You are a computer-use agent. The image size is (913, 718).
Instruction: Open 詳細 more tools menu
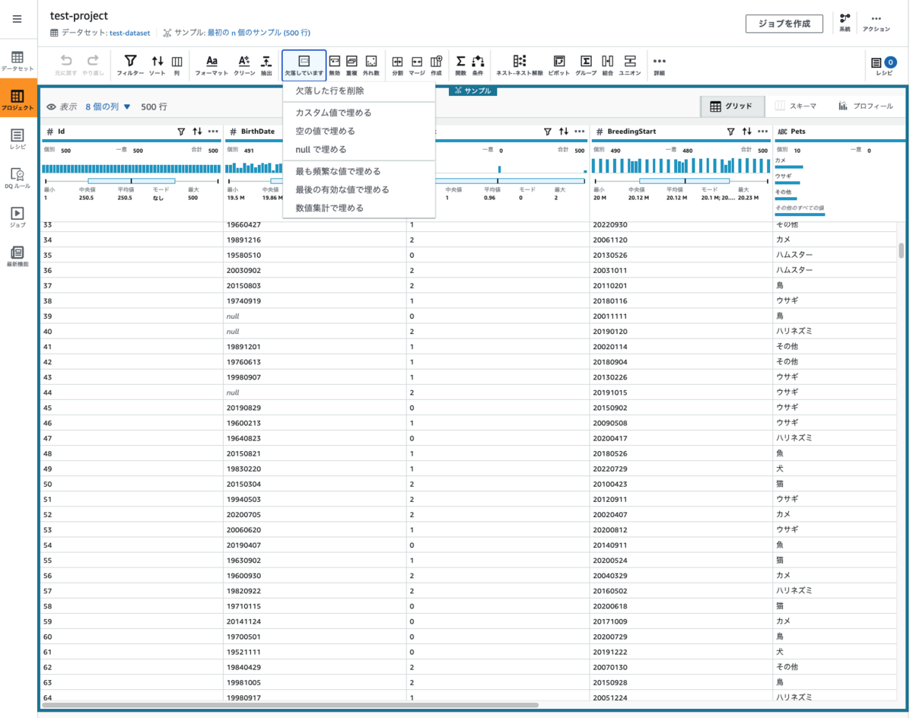(x=659, y=65)
